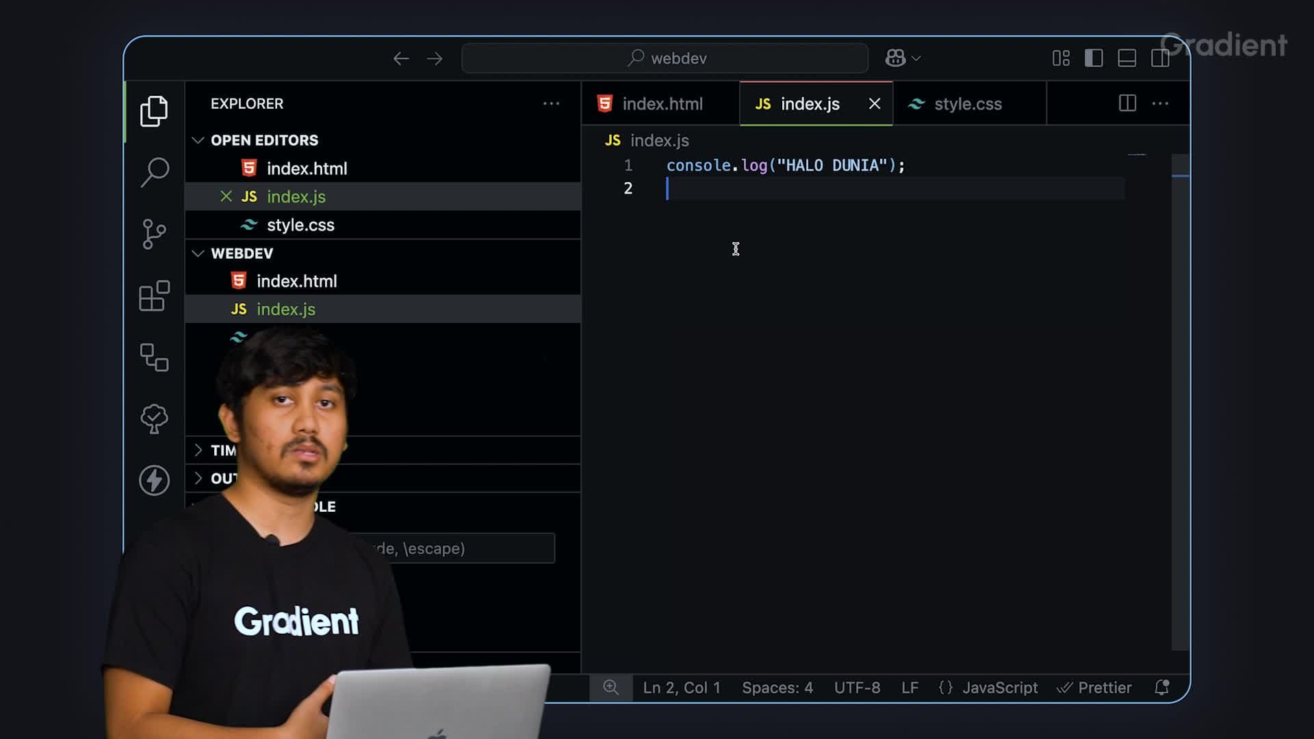
Task: Open the Testing view icon
Action: 155,418
